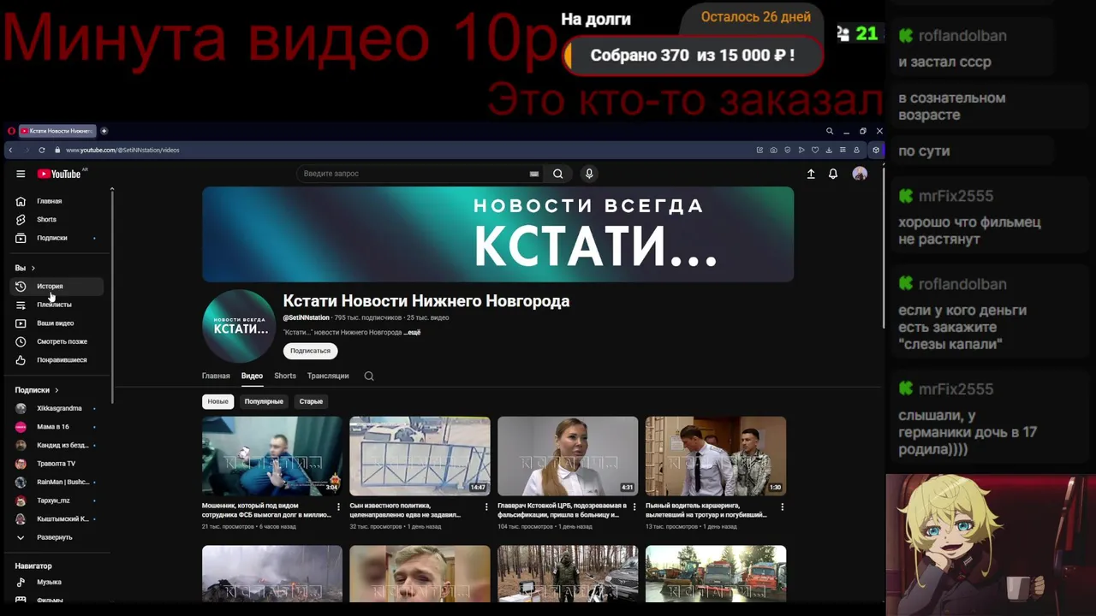Expand subscriptions list with Развернуть

coord(58,537)
